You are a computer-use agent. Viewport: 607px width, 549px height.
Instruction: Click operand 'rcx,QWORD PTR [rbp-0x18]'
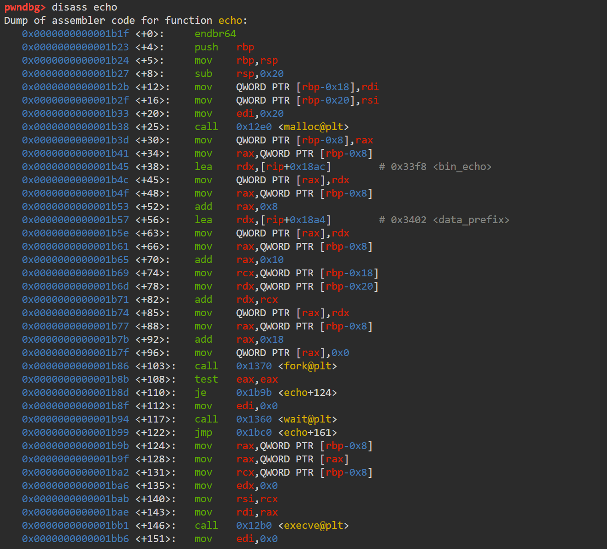click(x=308, y=273)
